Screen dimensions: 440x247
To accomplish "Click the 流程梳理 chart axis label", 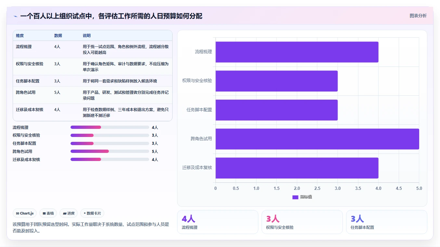I will click(203, 52).
